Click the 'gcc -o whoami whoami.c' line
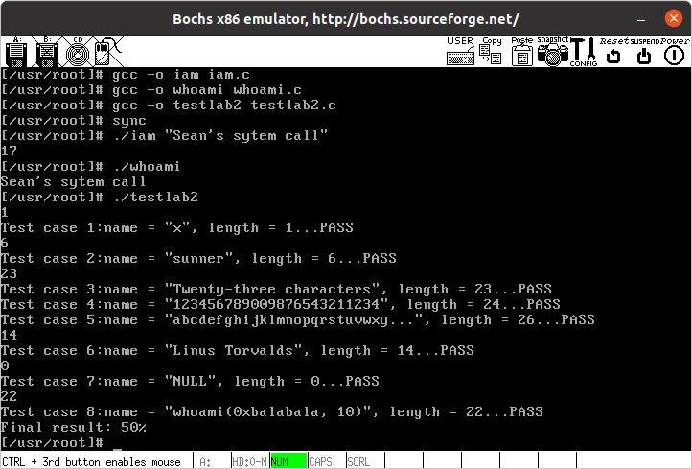 151,89
